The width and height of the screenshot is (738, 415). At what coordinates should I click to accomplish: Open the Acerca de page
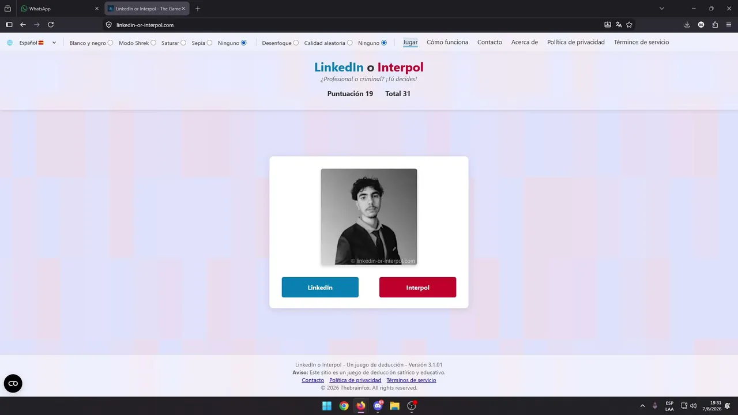[525, 42]
